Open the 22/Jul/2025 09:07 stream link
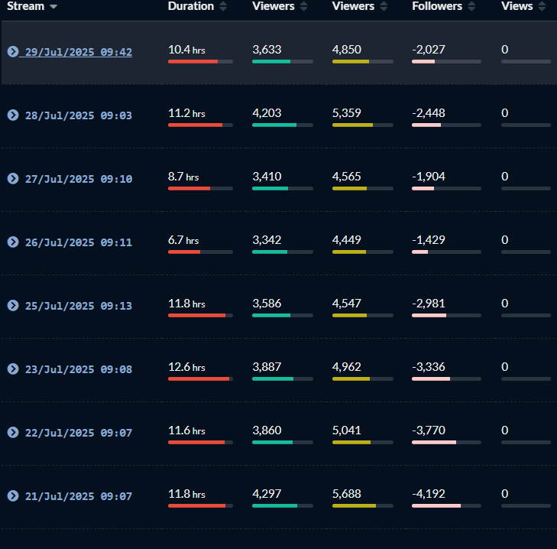 coord(79,433)
